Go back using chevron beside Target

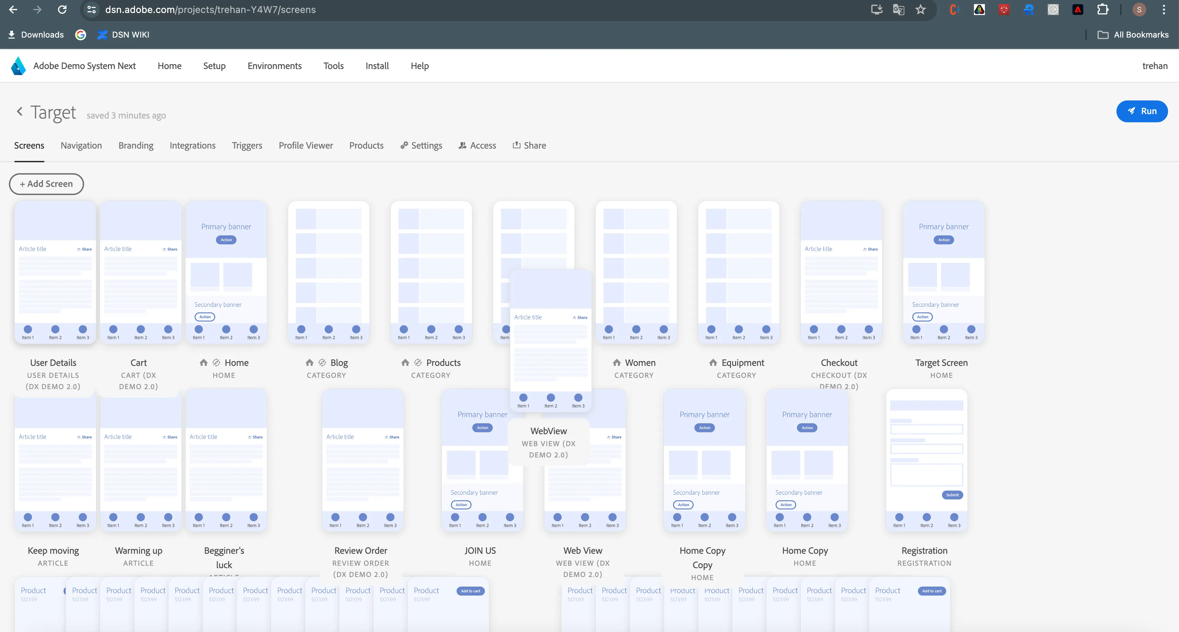click(20, 111)
